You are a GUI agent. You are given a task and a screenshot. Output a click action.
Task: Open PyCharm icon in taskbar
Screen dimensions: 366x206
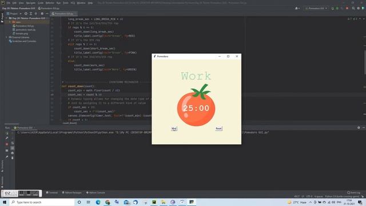pos(154,202)
